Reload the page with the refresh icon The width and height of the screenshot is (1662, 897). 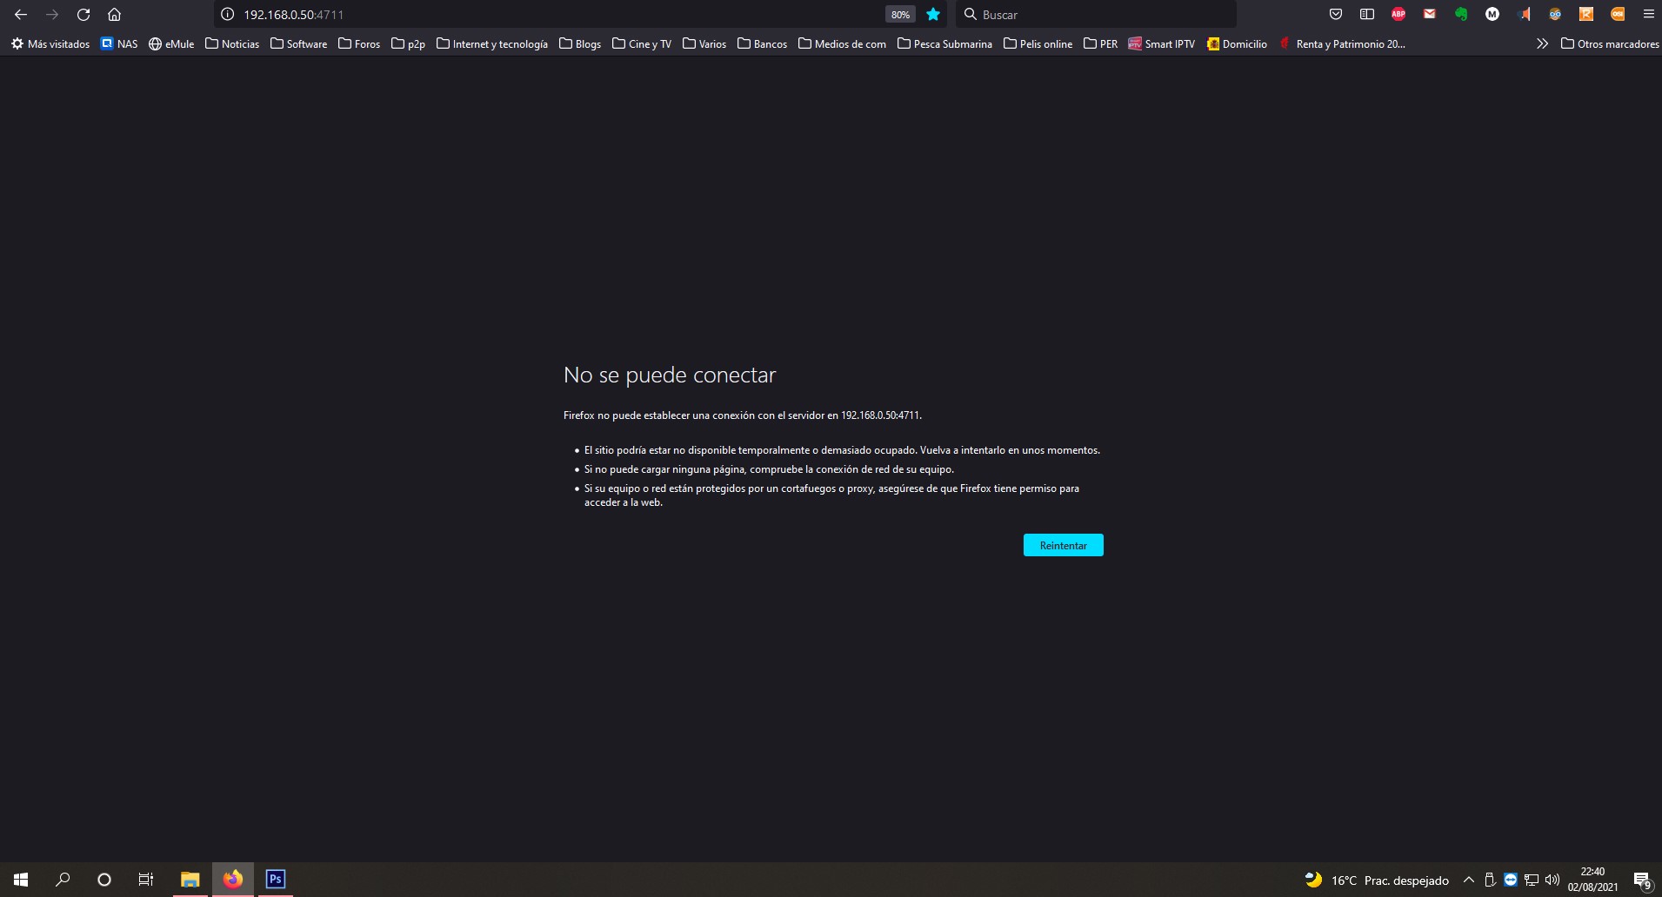(x=83, y=15)
